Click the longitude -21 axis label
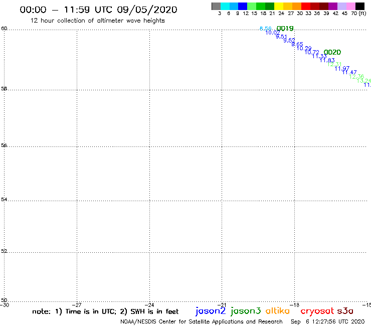Image resolution: width=371 pixels, height=326 pixels. point(222,305)
